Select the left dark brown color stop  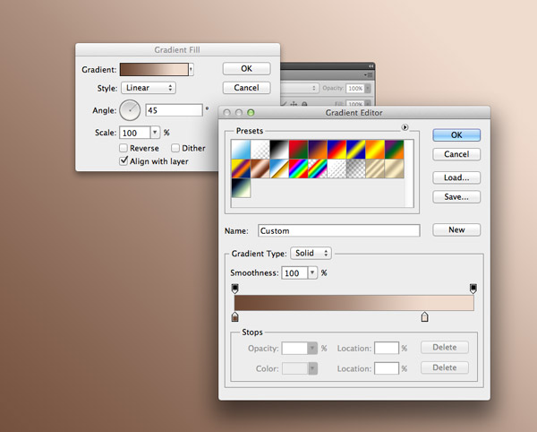click(235, 316)
